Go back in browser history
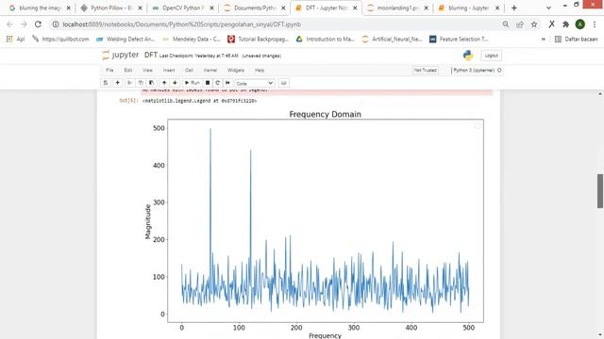Viewport: 604px width, 339px height. [x=9, y=24]
